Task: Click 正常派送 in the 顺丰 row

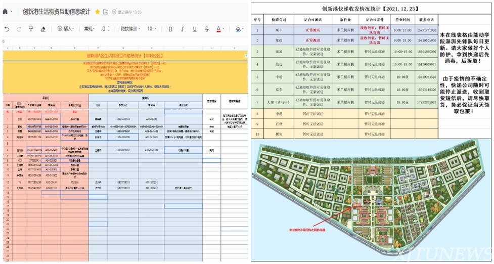Action: tap(313, 30)
